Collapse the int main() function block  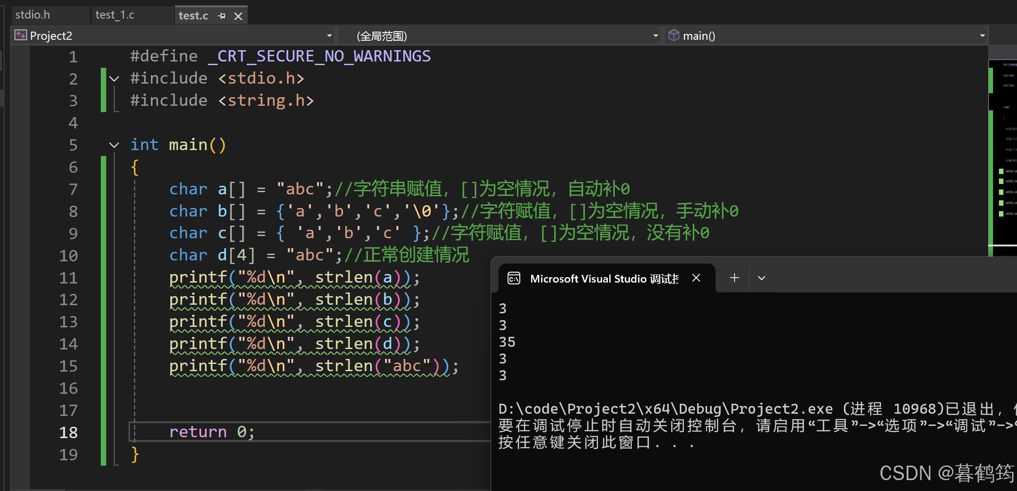click(x=114, y=145)
